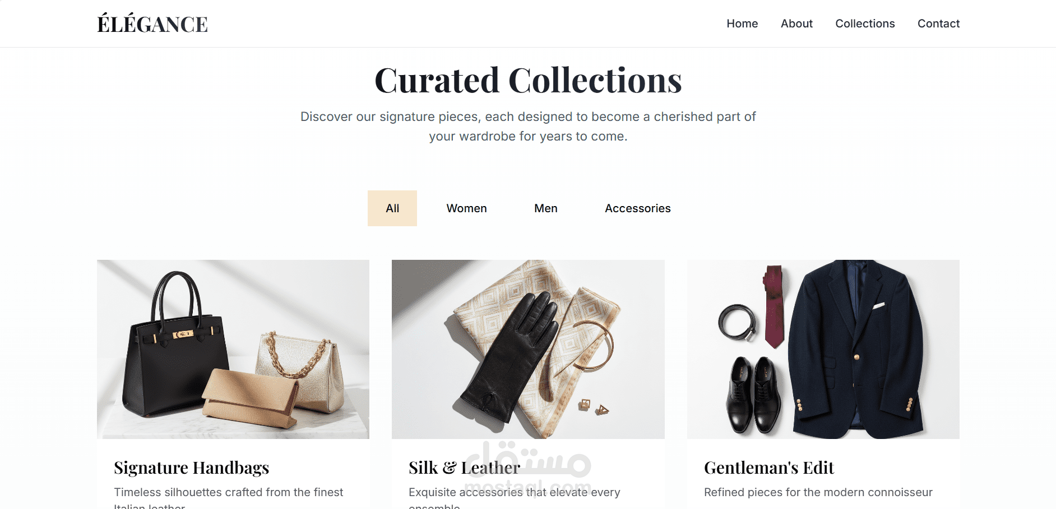Open the Home navigation link

click(742, 24)
